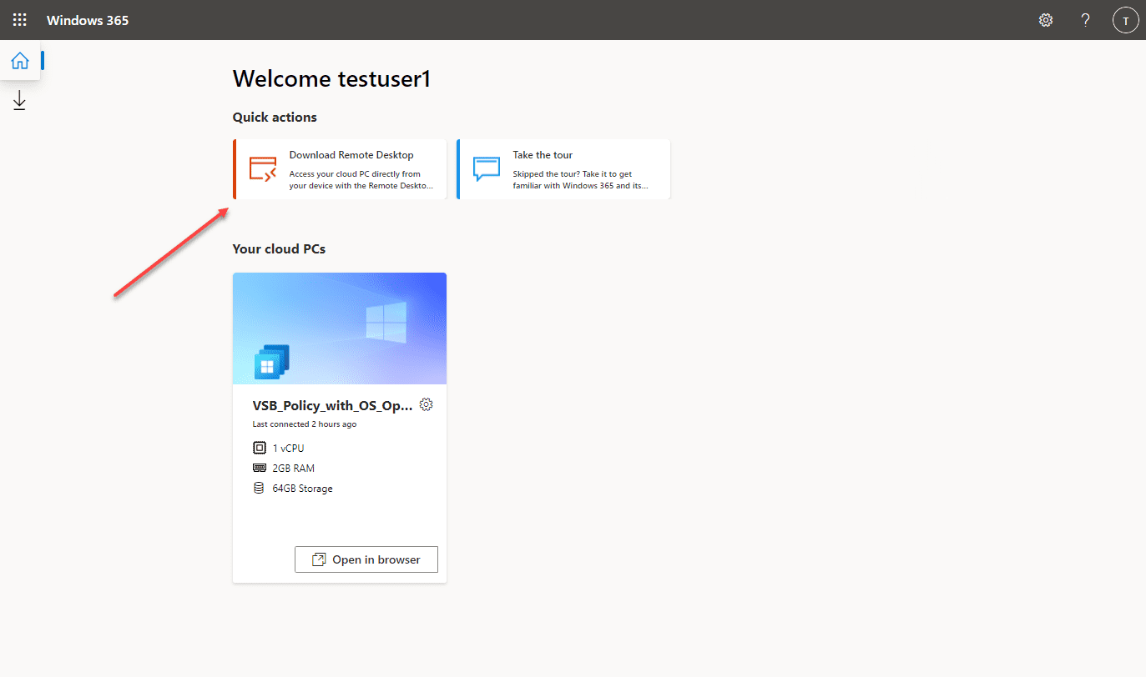Open the app launcher waffle grid

[20, 20]
